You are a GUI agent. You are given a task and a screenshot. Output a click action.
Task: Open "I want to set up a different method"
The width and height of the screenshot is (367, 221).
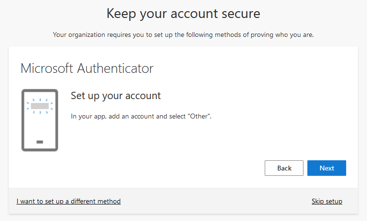point(68,201)
